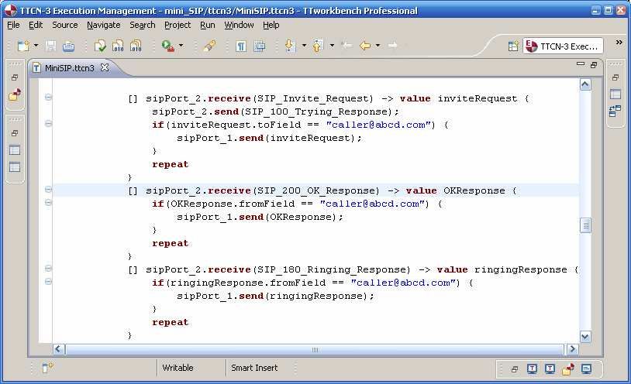Open the previous annotation dropdown arrow

[x=332, y=46]
